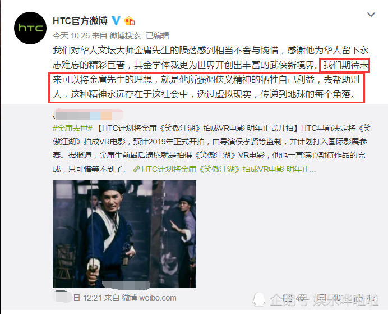Click the reposted article body text

(212, 148)
